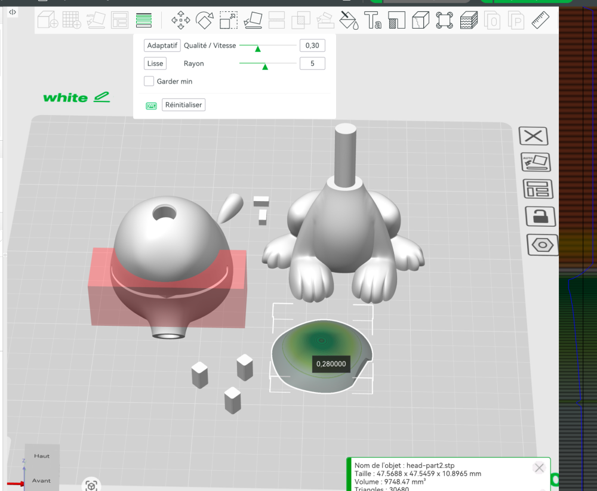Select the Move tool in toolbar
The image size is (597, 491).
pyautogui.click(x=180, y=20)
